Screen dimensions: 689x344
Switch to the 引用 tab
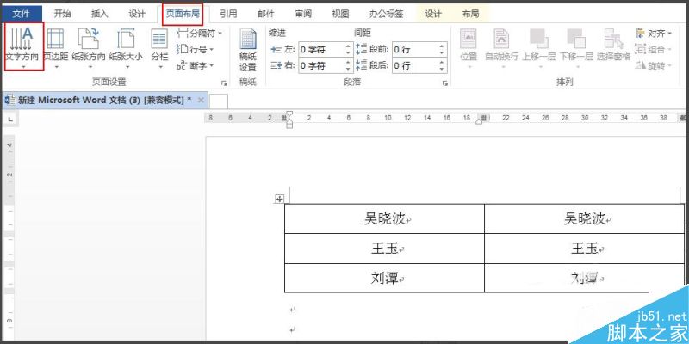[x=228, y=14]
